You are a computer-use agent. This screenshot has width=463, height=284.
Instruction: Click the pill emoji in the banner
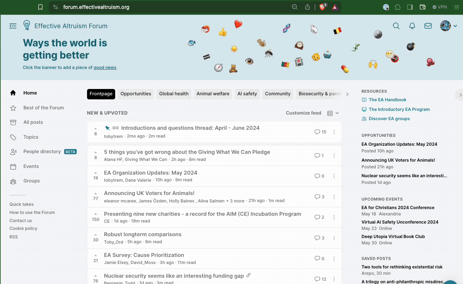(x=345, y=69)
